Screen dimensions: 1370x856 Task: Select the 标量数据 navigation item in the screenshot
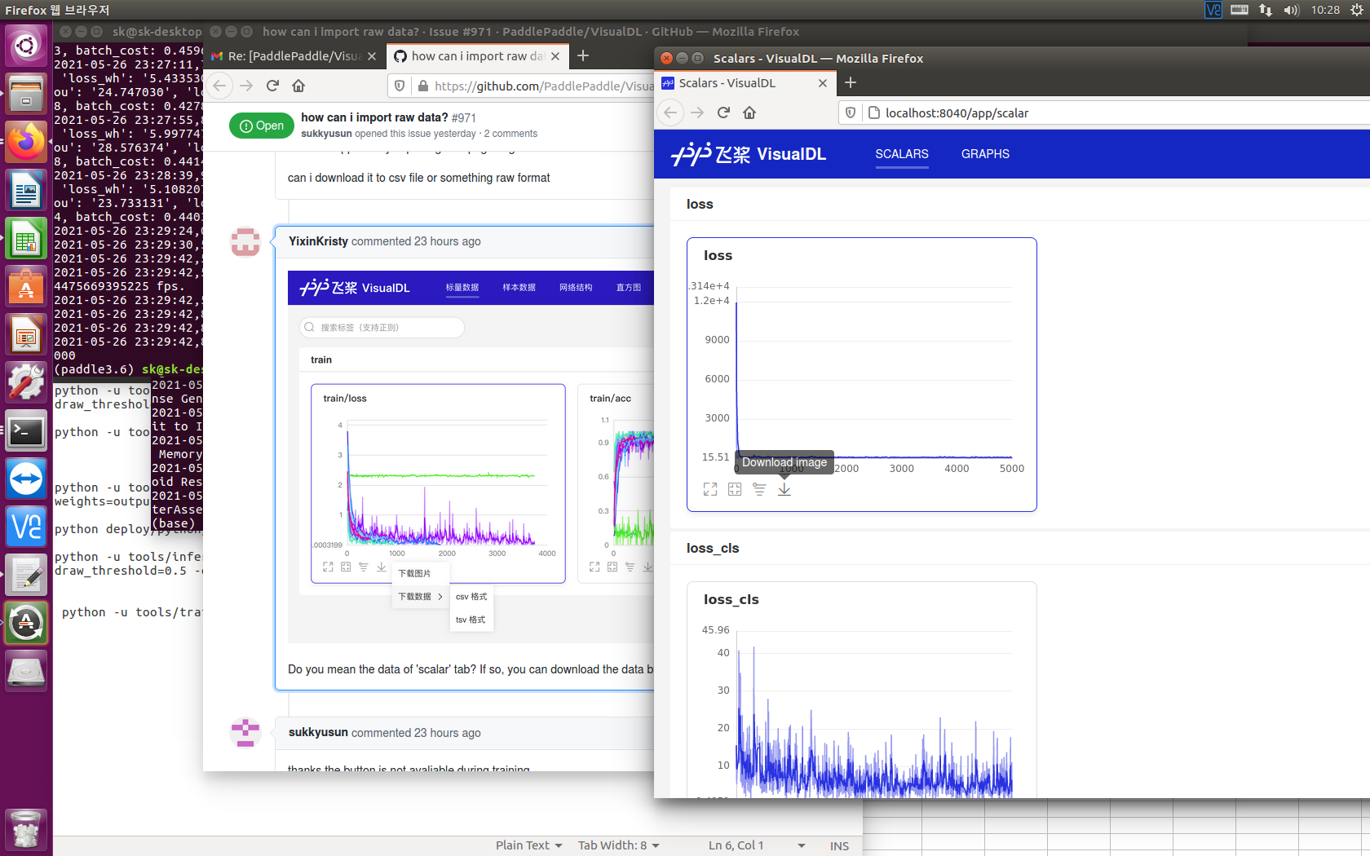coord(462,288)
